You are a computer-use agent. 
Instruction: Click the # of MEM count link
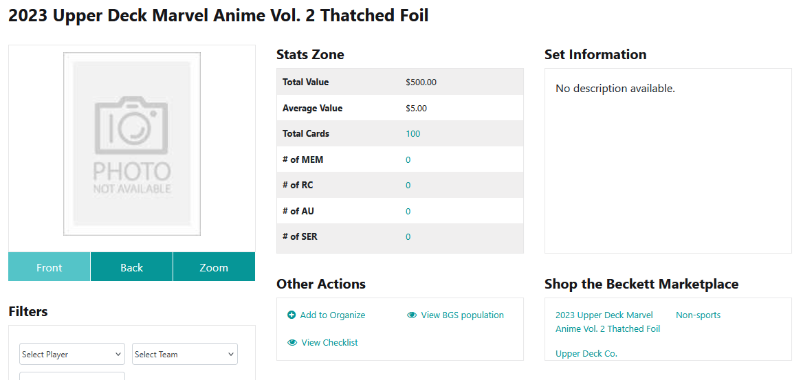point(408,160)
